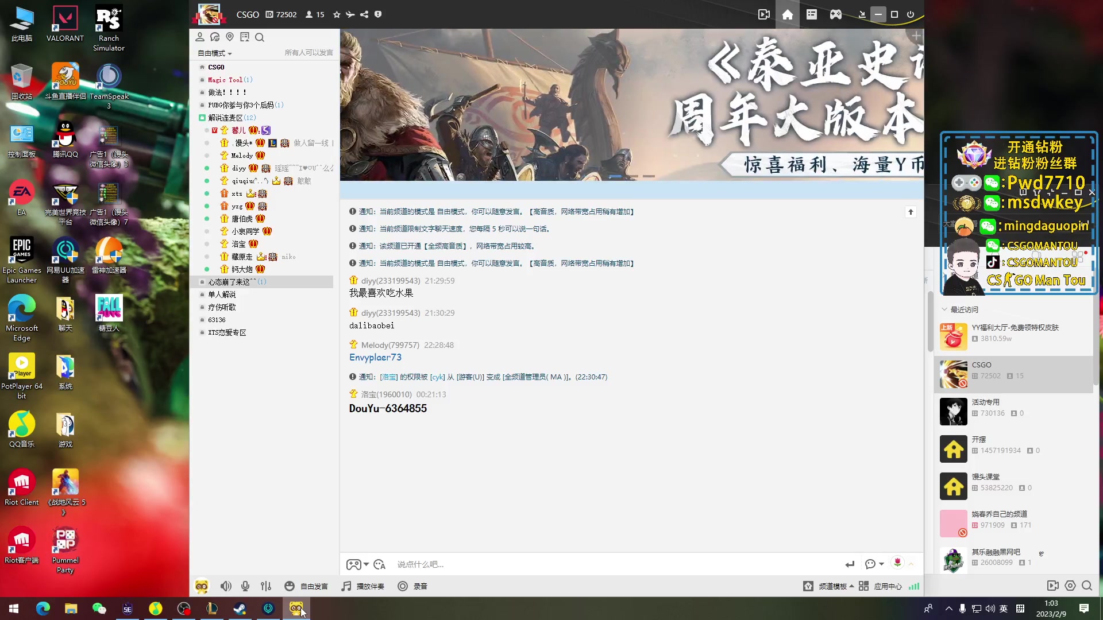Open the gamepad game center icon in title bar

click(835, 14)
